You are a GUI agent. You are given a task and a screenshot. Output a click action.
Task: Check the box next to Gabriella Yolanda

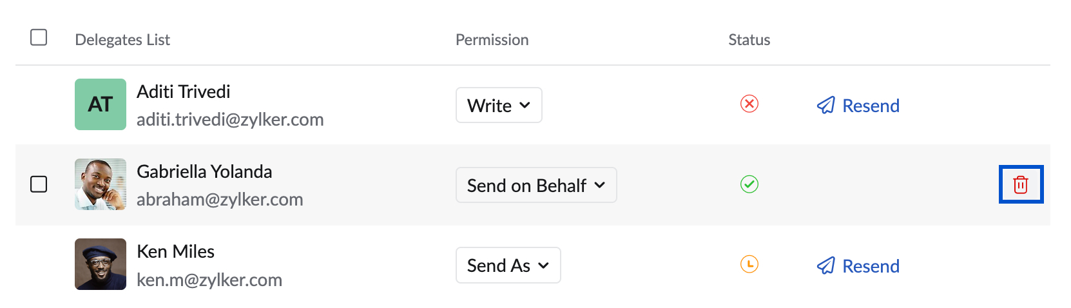click(39, 184)
